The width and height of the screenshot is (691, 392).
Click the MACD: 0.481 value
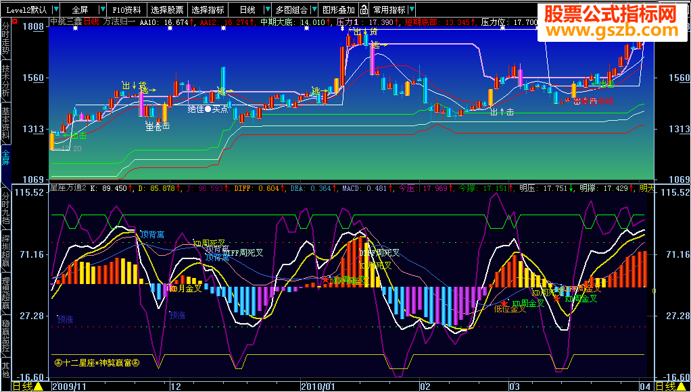click(368, 188)
